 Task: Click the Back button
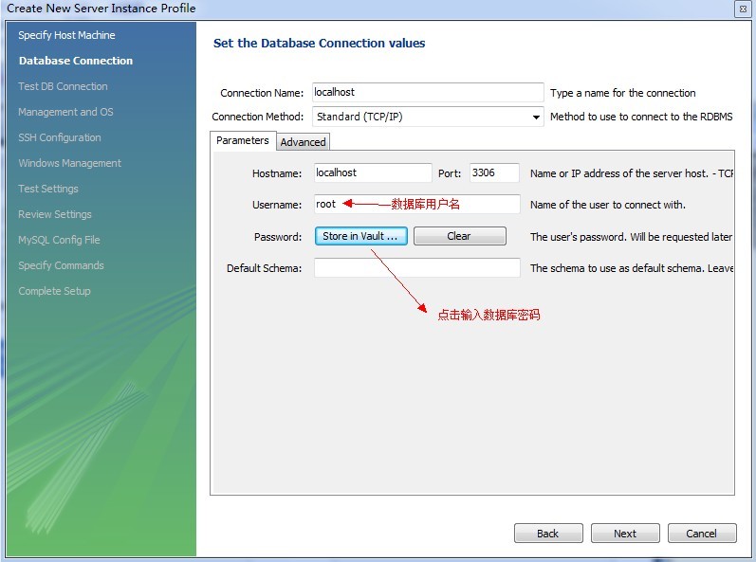pyautogui.click(x=548, y=534)
